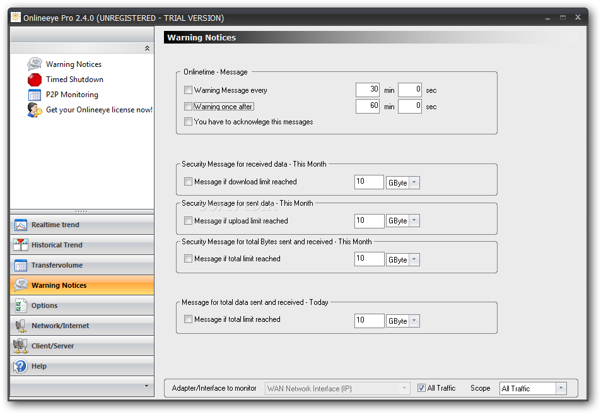Click Today total limit value field

(x=369, y=321)
